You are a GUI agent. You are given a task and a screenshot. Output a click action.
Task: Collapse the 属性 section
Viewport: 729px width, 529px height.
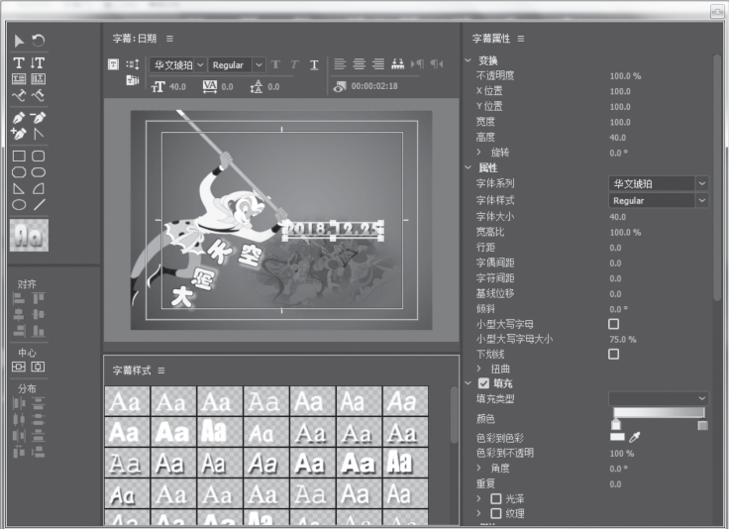coord(469,167)
